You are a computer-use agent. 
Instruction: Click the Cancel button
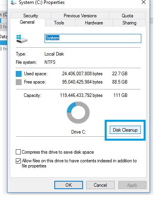click(x=100, y=185)
